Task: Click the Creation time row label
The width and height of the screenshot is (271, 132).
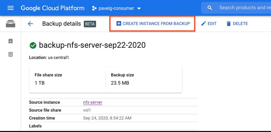Action: click(x=42, y=118)
